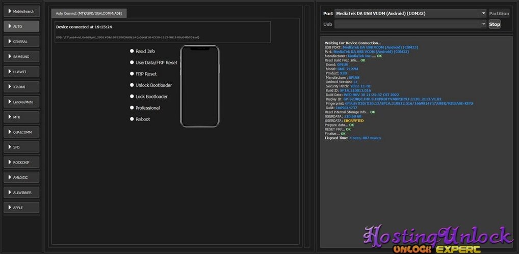Click the 'Android Version: 12' log line

coord(342,82)
